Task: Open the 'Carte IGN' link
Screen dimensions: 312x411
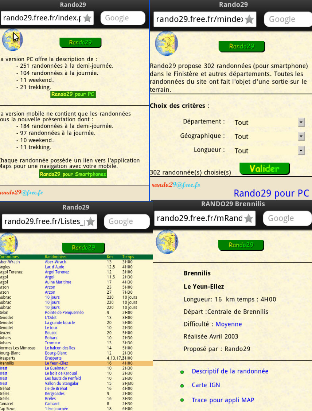Action: (x=206, y=385)
